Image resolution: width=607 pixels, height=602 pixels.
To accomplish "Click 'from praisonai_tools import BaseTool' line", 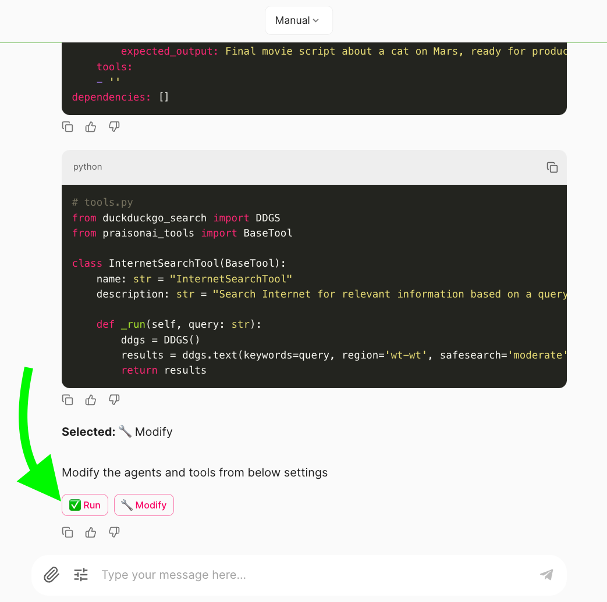I will [x=182, y=233].
